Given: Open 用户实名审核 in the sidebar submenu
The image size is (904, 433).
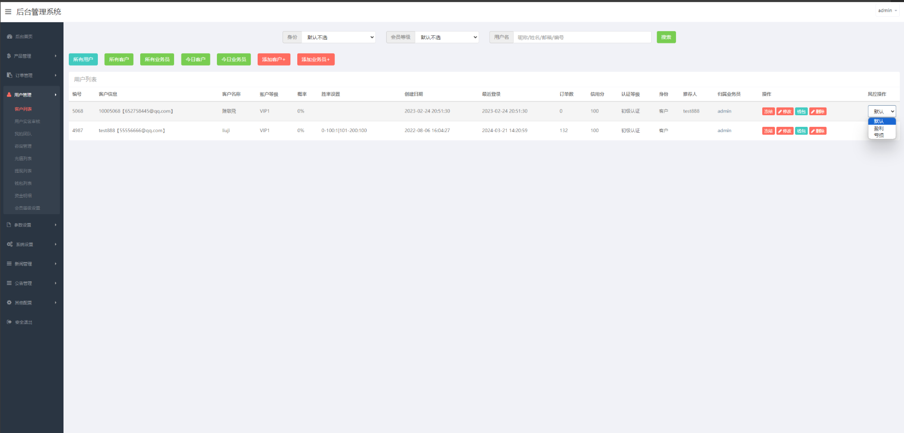Looking at the screenshot, I should [28, 122].
